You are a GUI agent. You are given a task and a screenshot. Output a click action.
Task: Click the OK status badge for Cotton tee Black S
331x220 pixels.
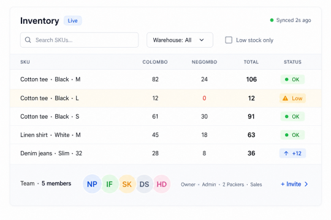(x=292, y=117)
